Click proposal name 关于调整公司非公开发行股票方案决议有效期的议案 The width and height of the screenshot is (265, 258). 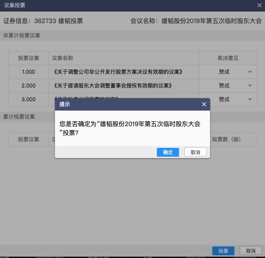118,72
